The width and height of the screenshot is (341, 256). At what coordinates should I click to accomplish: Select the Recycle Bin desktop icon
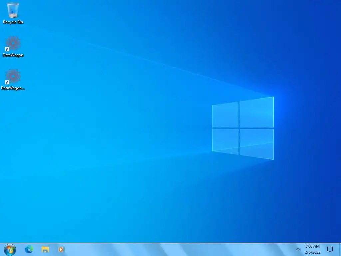coord(13,13)
